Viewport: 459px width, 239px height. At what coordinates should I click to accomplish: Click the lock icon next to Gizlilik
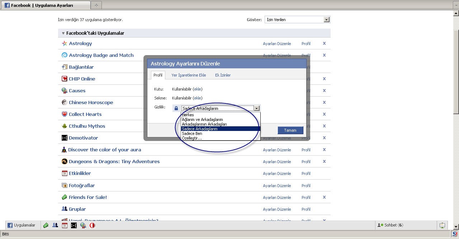tap(176, 108)
